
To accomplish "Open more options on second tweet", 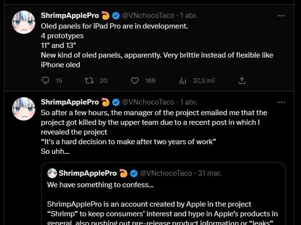I will click(281, 102).
